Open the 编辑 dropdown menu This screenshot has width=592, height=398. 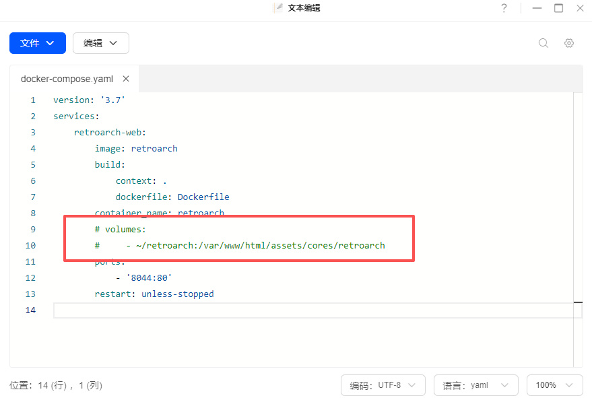[x=100, y=43]
